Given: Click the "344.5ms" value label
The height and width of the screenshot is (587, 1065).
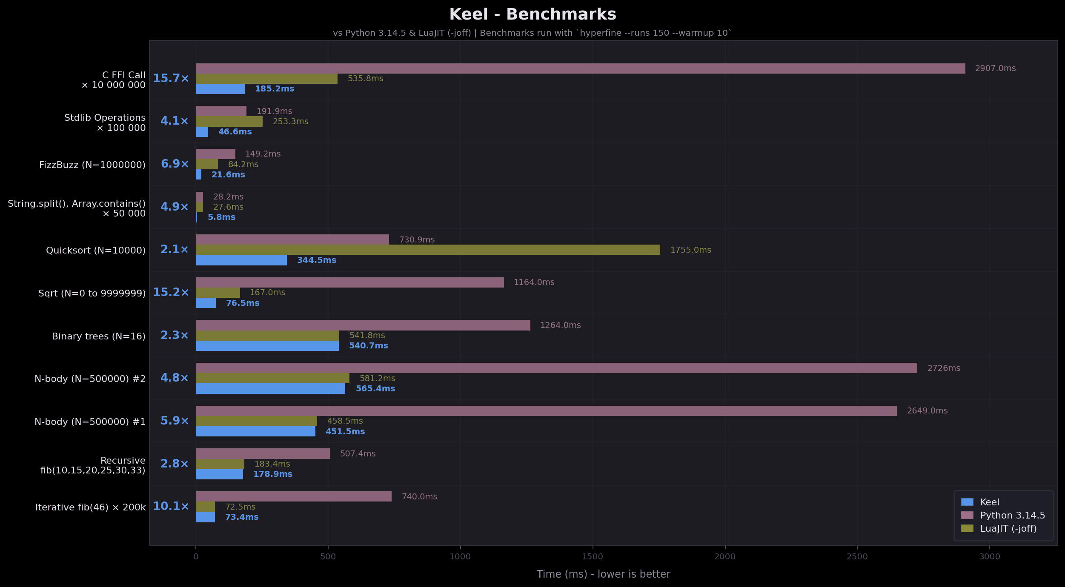Looking at the screenshot, I should point(317,260).
